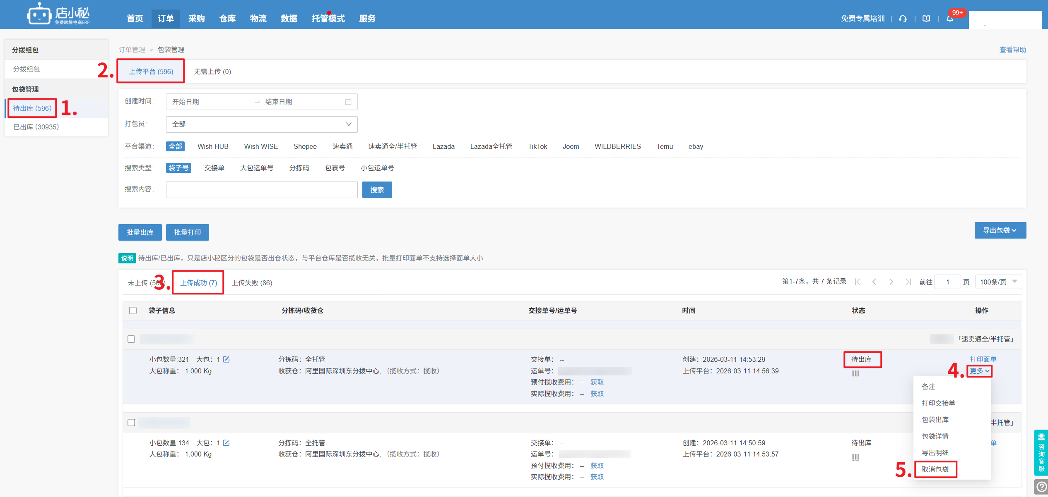The height and width of the screenshot is (497, 1048).
Task: Check the first package row checkbox
Action: [x=131, y=339]
